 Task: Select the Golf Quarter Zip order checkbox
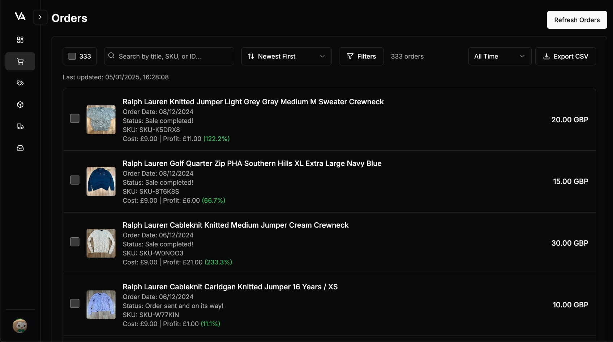tap(75, 180)
